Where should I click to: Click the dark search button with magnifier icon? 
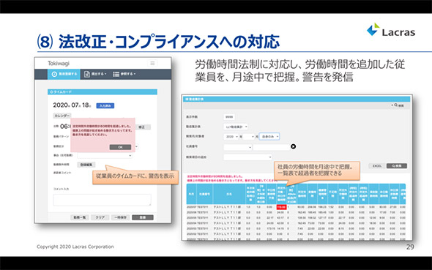click(x=396, y=166)
